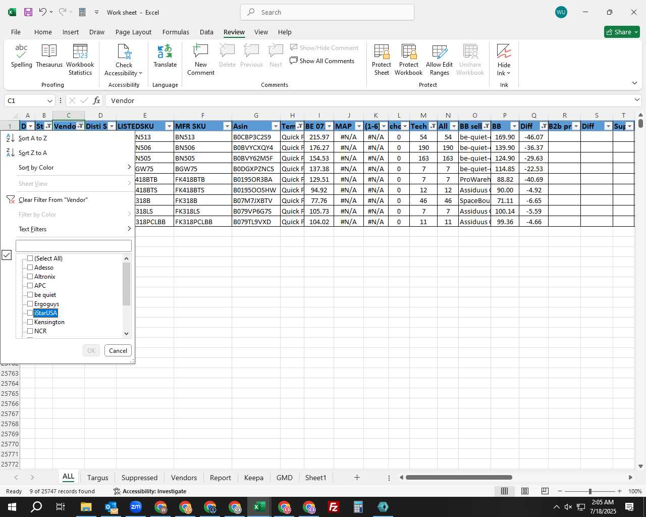Open the Home ribbon tab
This screenshot has width=646, height=517.
point(43,32)
